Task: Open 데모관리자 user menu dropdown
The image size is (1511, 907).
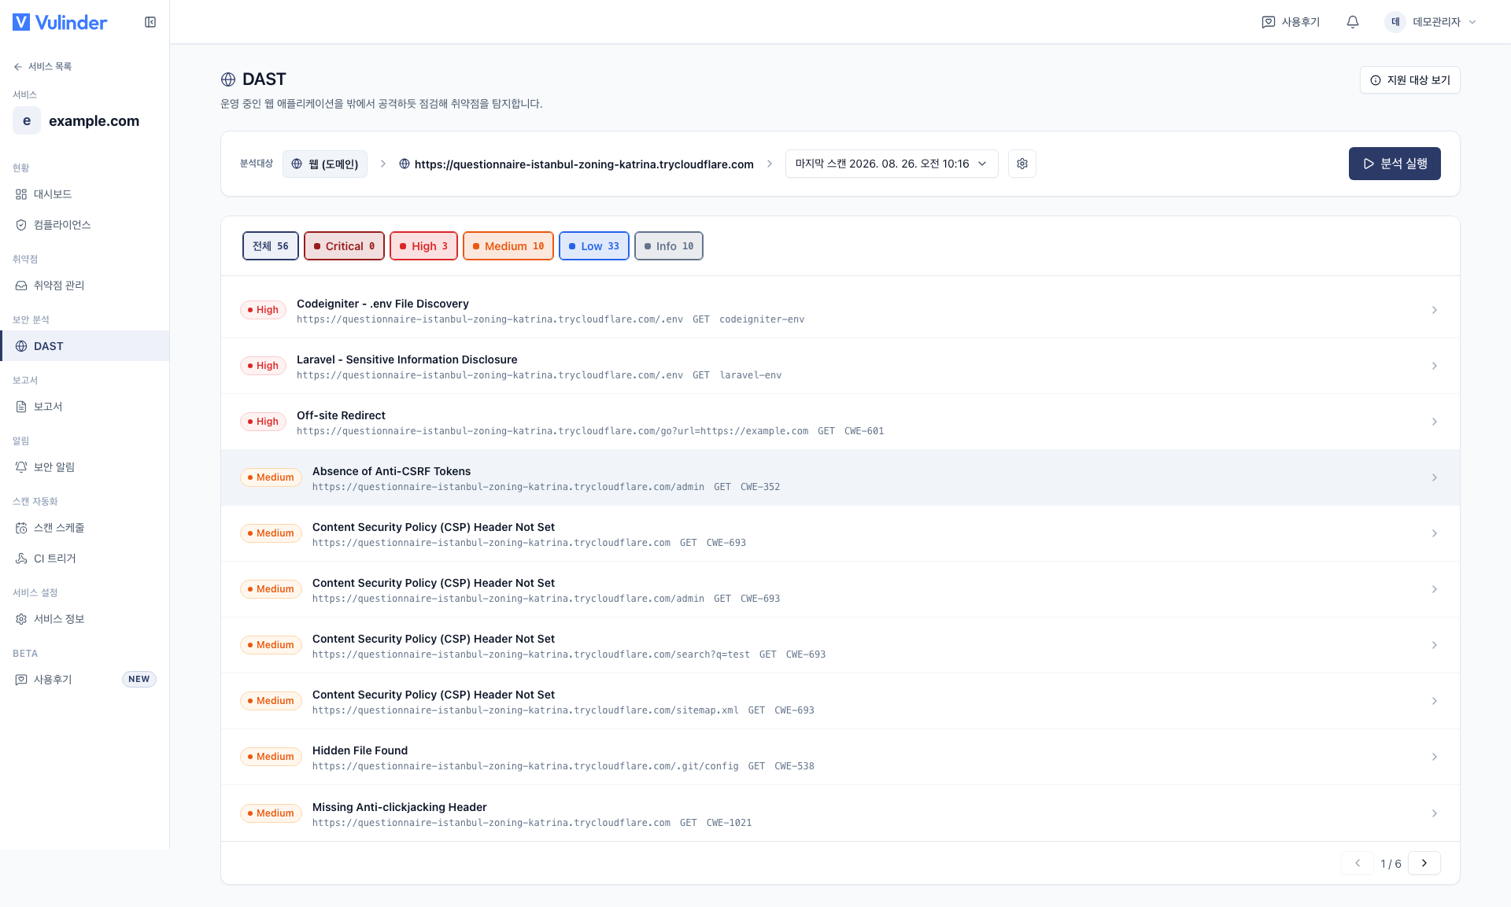Action: tap(1431, 22)
